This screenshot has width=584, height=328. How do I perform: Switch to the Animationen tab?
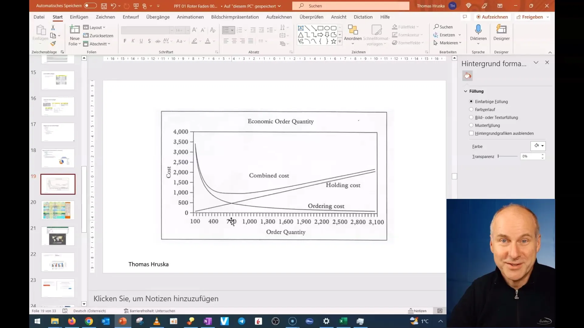pyautogui.click(x=190, y=17)
